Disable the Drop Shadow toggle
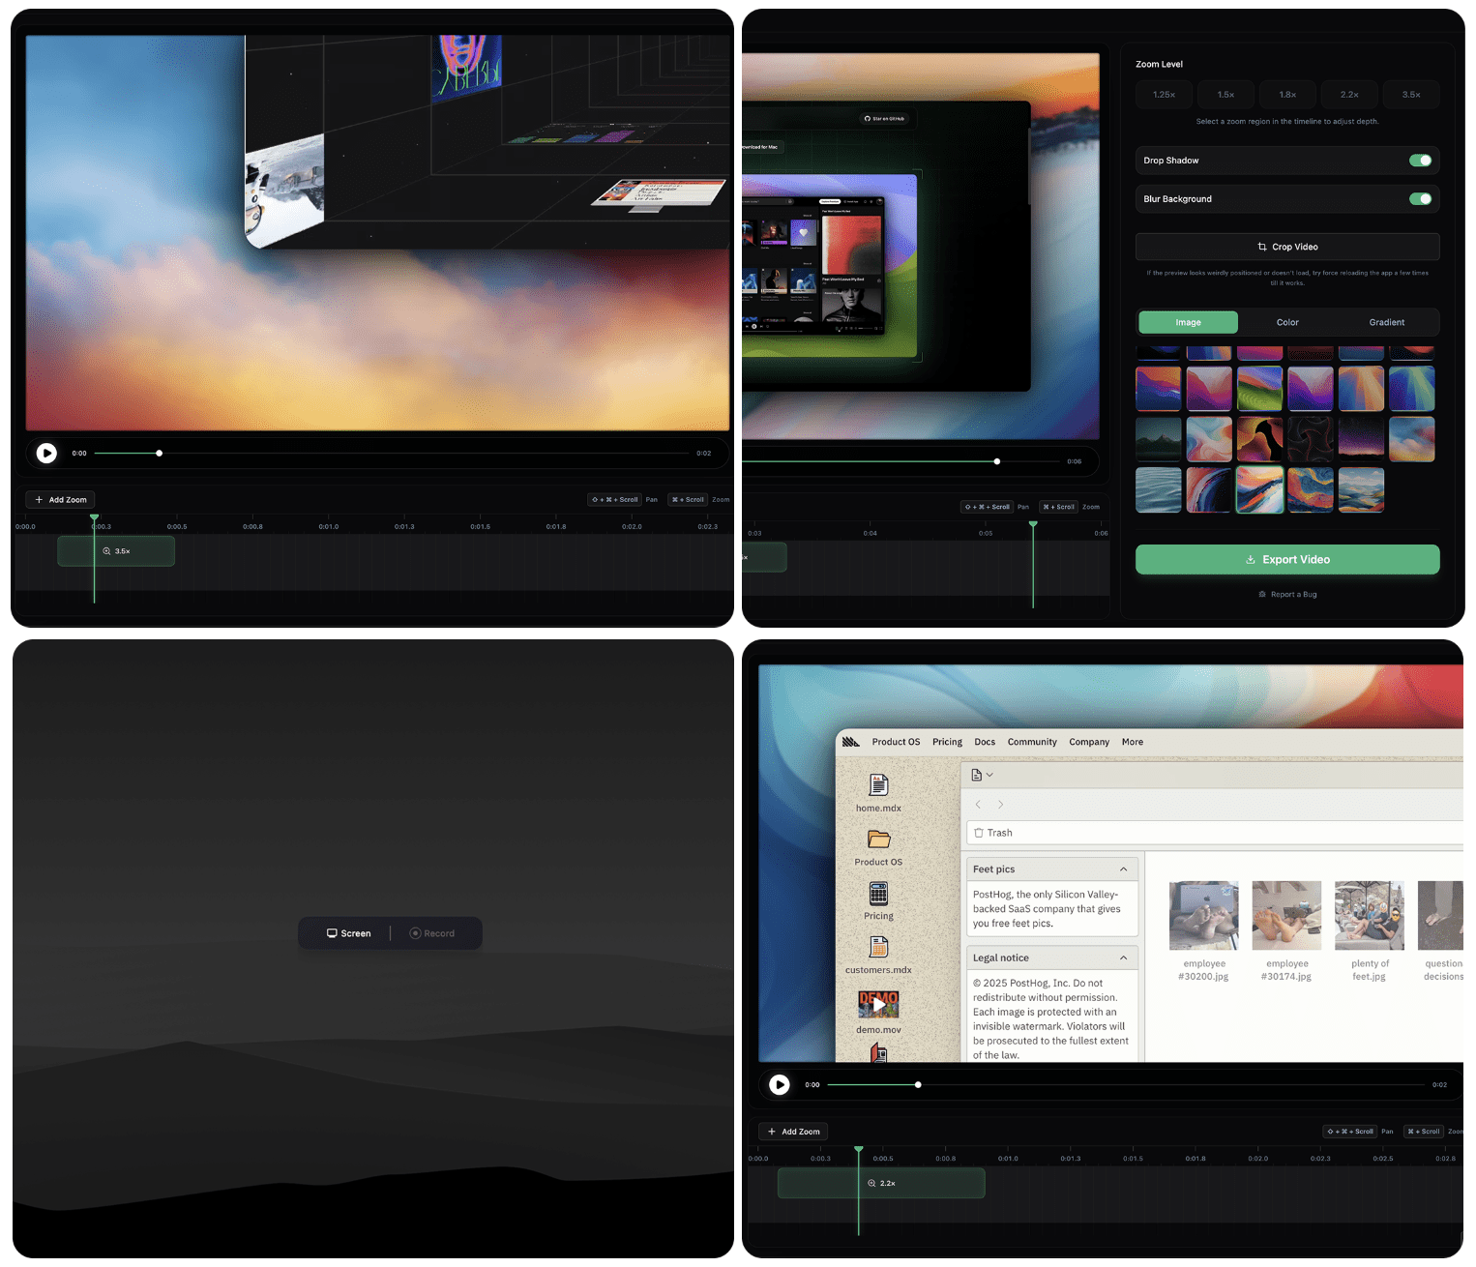This screenshot has height=1267, width=1476. coord(1419,161)
